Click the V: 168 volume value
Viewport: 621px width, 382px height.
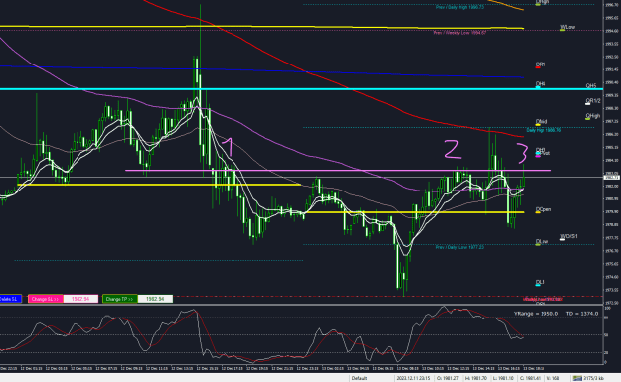click(552, 378)
